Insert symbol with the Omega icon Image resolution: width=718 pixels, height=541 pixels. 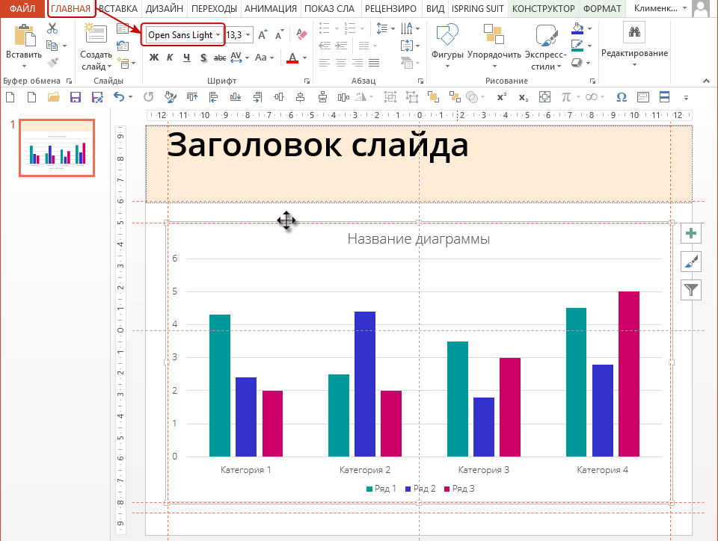(x=621, y=96)
